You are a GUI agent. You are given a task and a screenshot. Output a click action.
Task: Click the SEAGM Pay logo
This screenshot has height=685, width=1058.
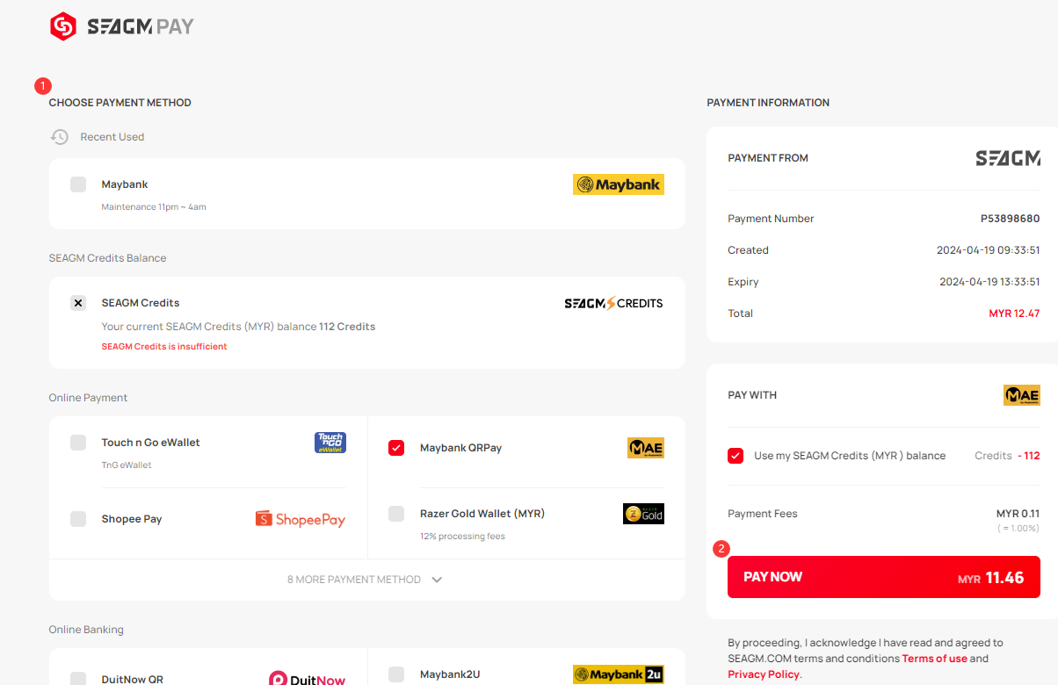[121, 27]
